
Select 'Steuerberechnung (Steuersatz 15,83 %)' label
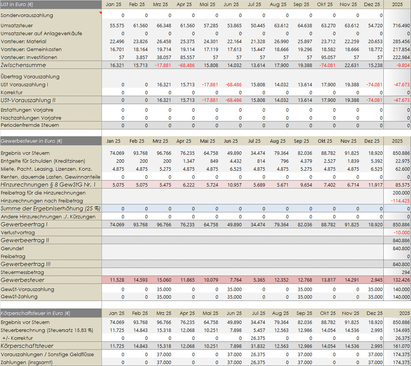click(47, 330)
